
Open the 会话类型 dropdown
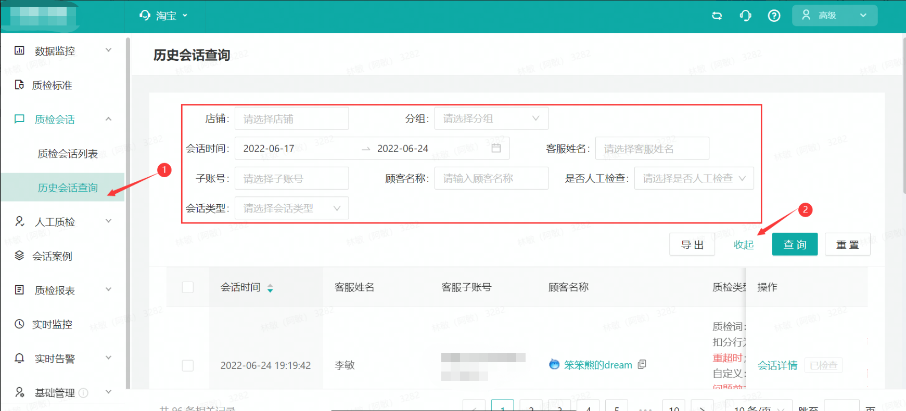pyautogui.click(x=291, y=208)
